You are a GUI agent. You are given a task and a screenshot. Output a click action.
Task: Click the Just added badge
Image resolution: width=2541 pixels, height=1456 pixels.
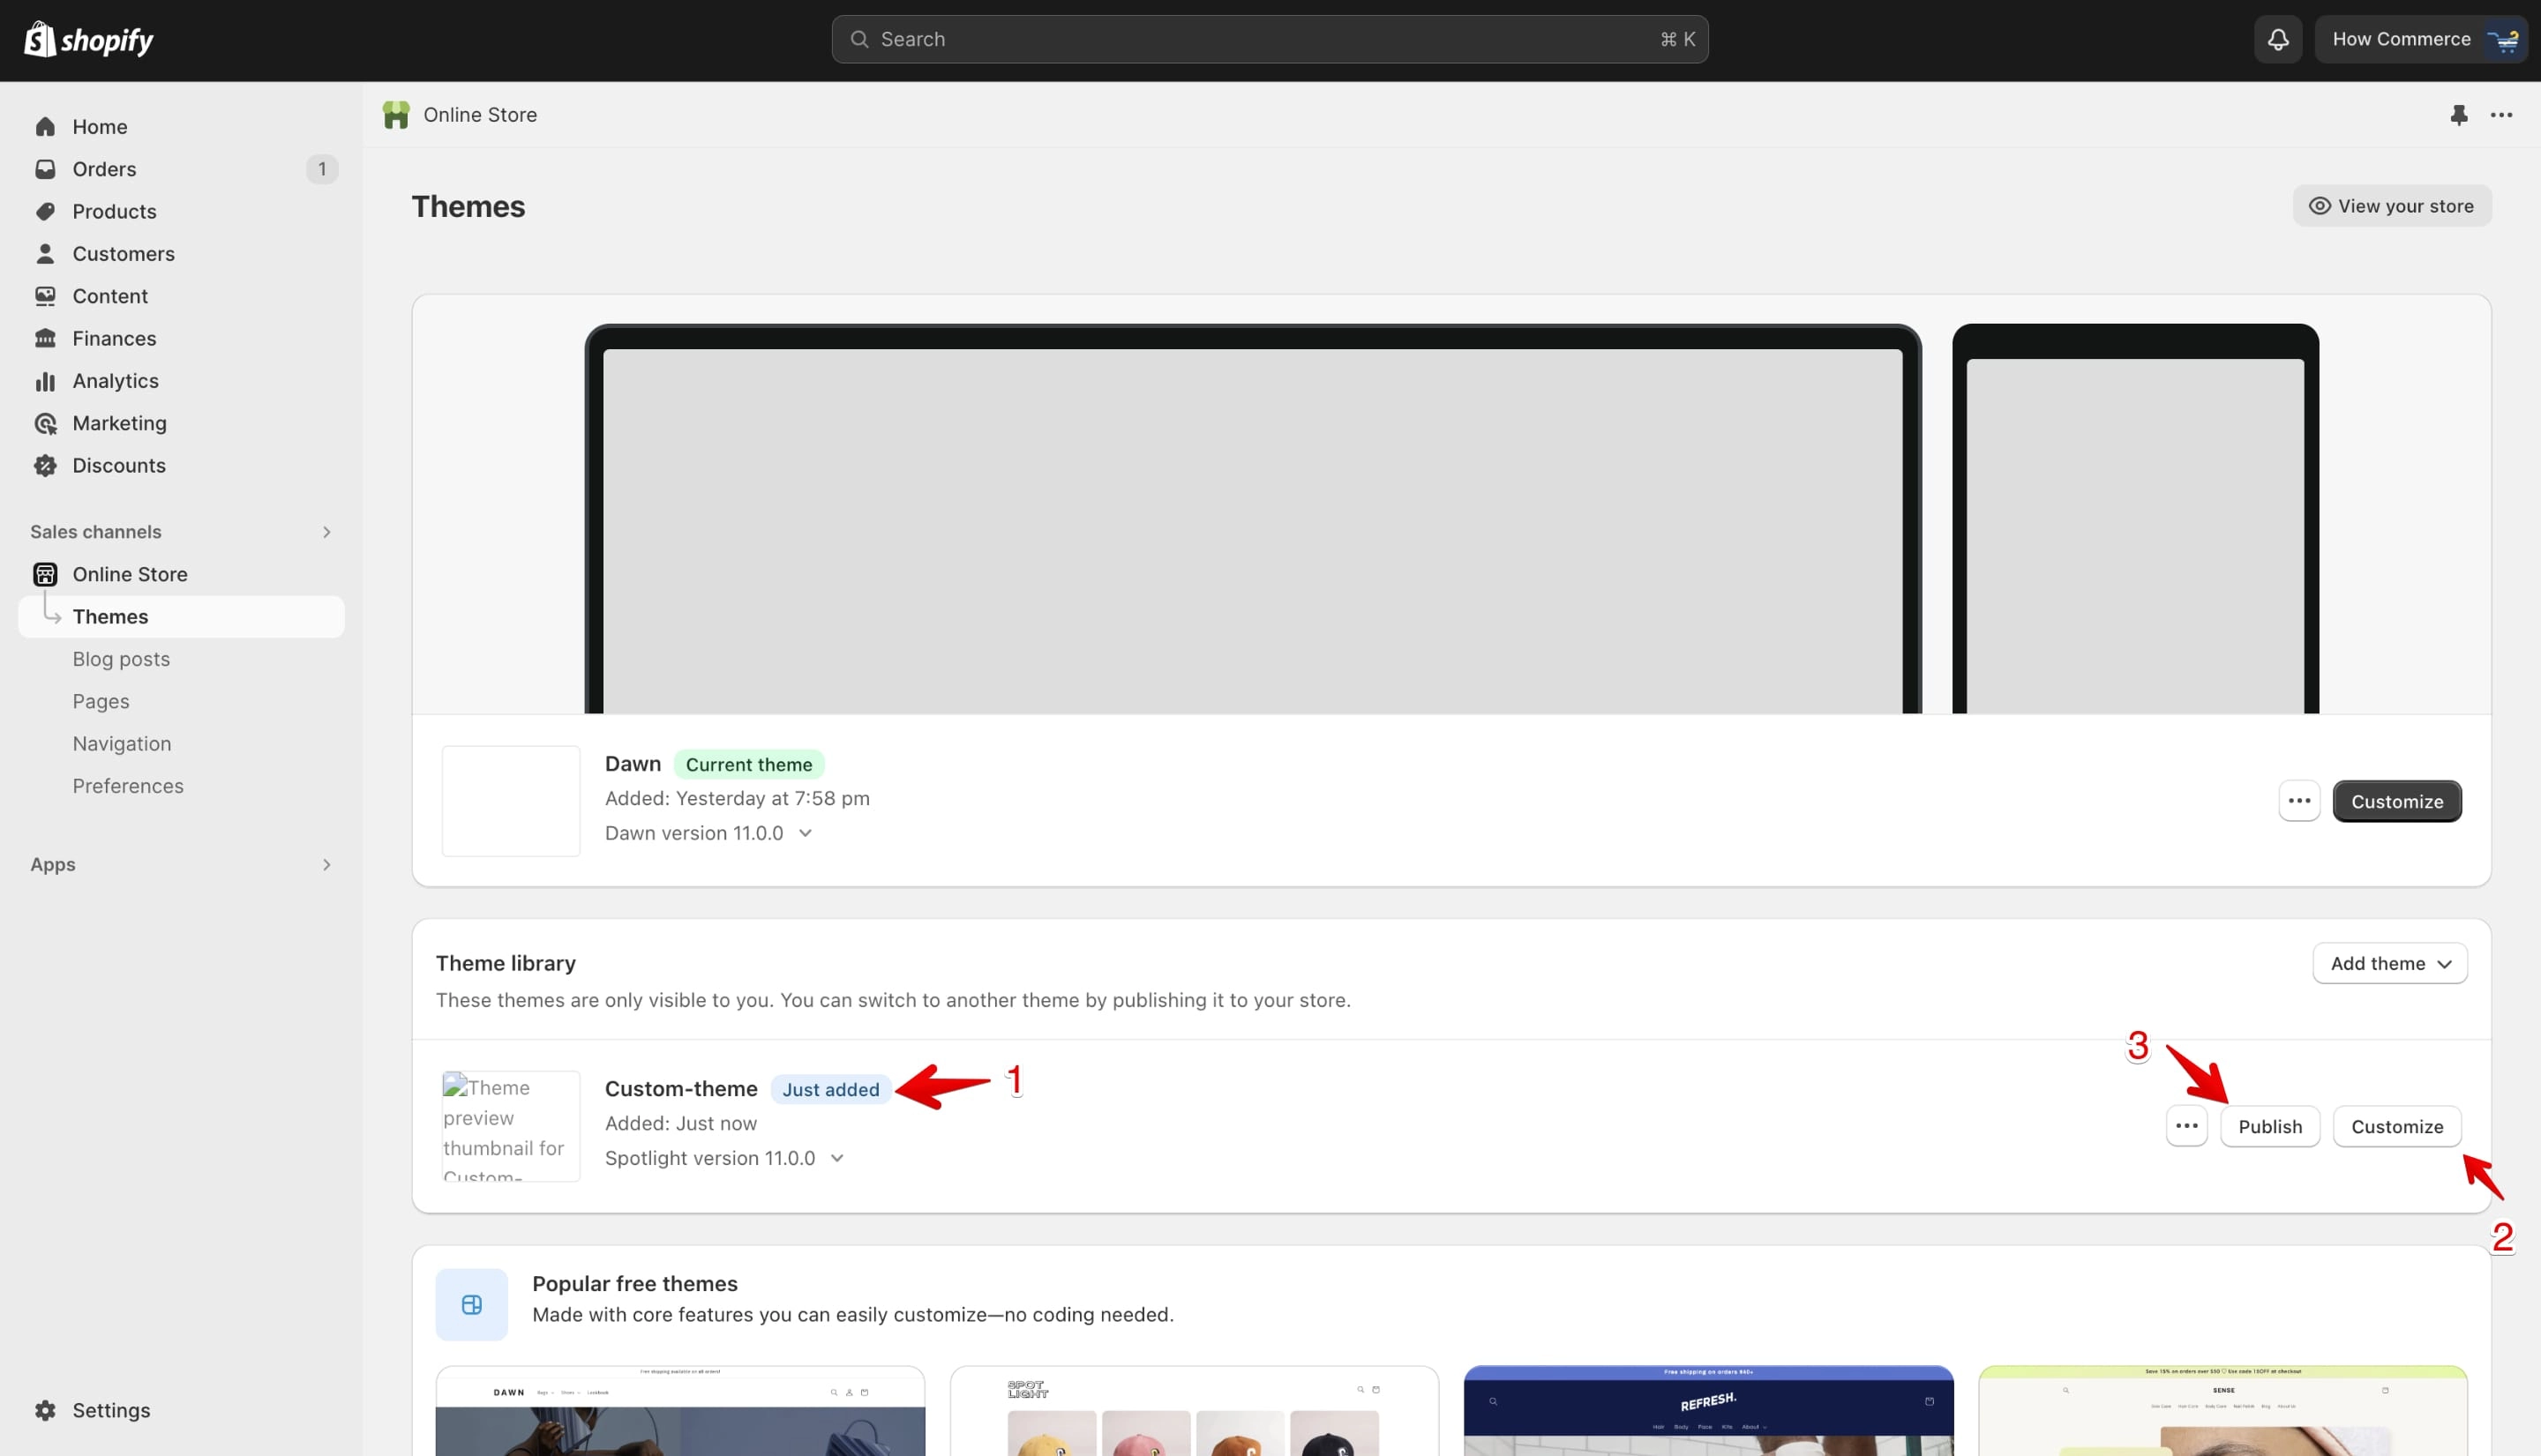point(830,1090)
